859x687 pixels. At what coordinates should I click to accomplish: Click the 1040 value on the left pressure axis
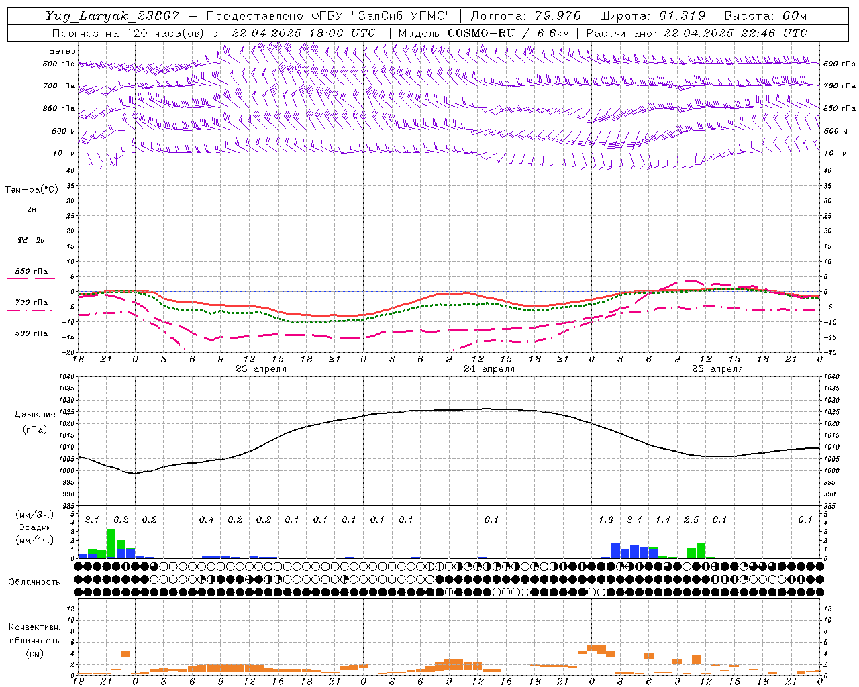(65, 377)
